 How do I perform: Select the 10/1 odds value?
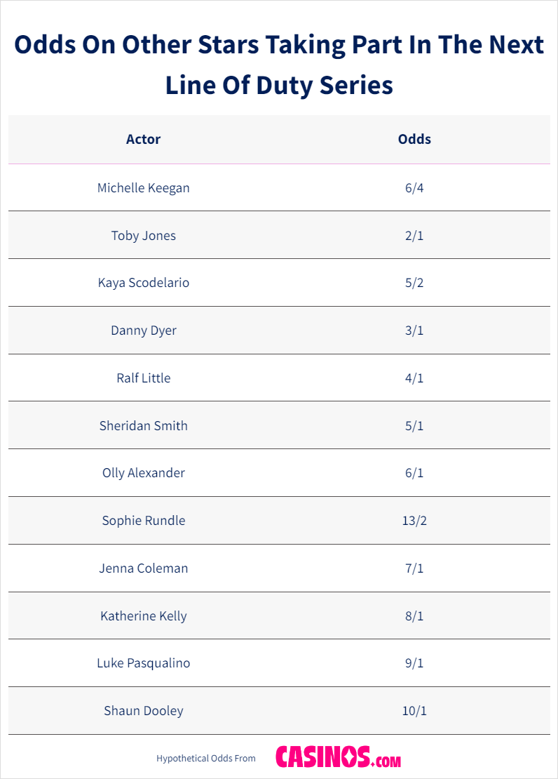(414, 711)
